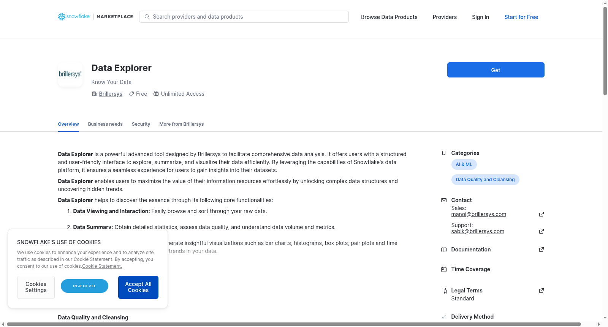Viewport: 608px width, 327px height.
Task: Click the Know Your Data subtitle
Action: click(x=111, y=82)
